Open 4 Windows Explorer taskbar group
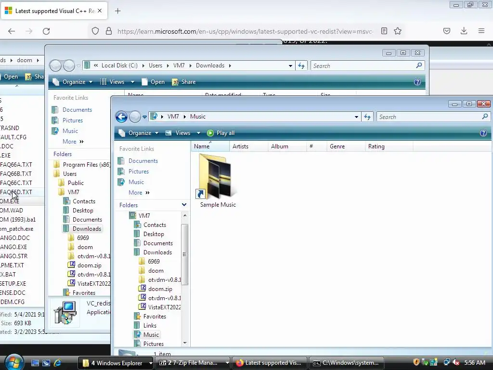 (115, 363)
